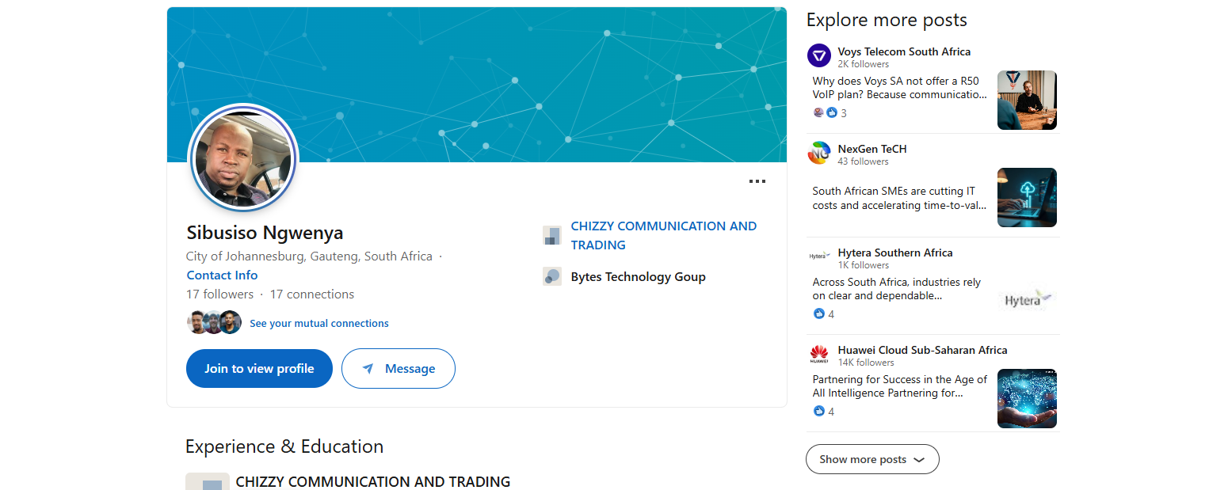Open See your mutual connections link

319,323
